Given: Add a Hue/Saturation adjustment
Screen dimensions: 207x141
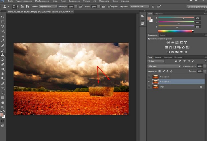Looking at the screenshot, I should click(x=166, y=47).
